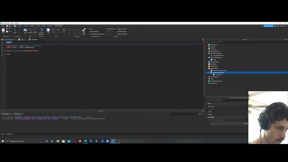
Task: Expand the Workspace node arrow
Action: [x=207, y=45]
